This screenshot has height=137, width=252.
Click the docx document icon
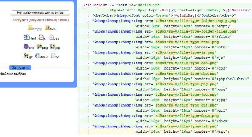tap(37, 56)
